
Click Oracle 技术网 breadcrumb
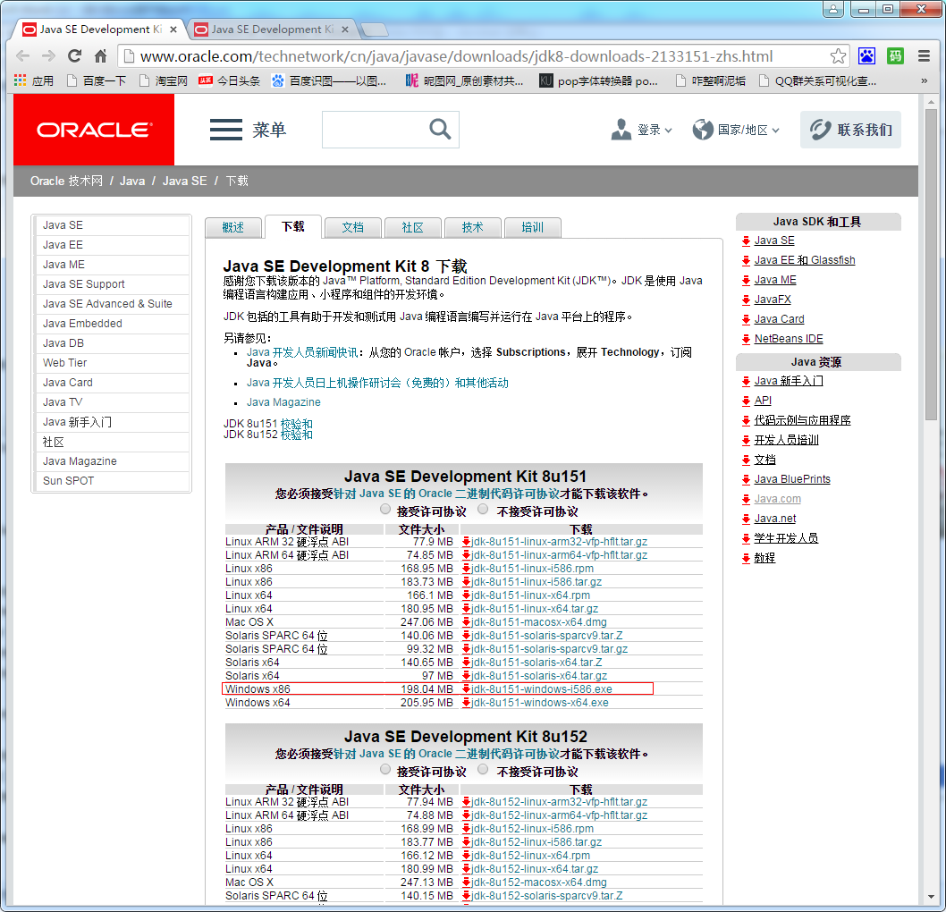pyautogui.click(x=66, y=181)
